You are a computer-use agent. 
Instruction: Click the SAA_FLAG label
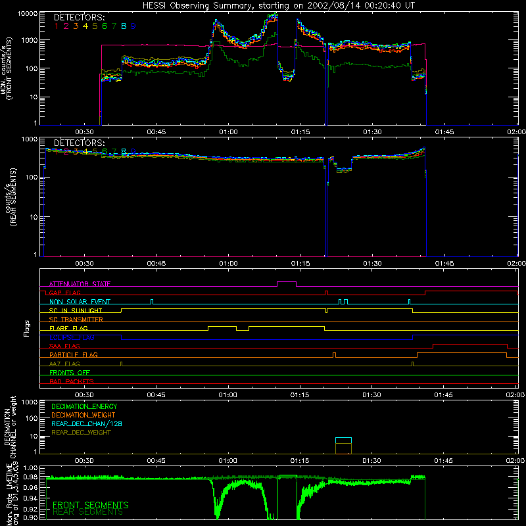[x=64, y=346]
